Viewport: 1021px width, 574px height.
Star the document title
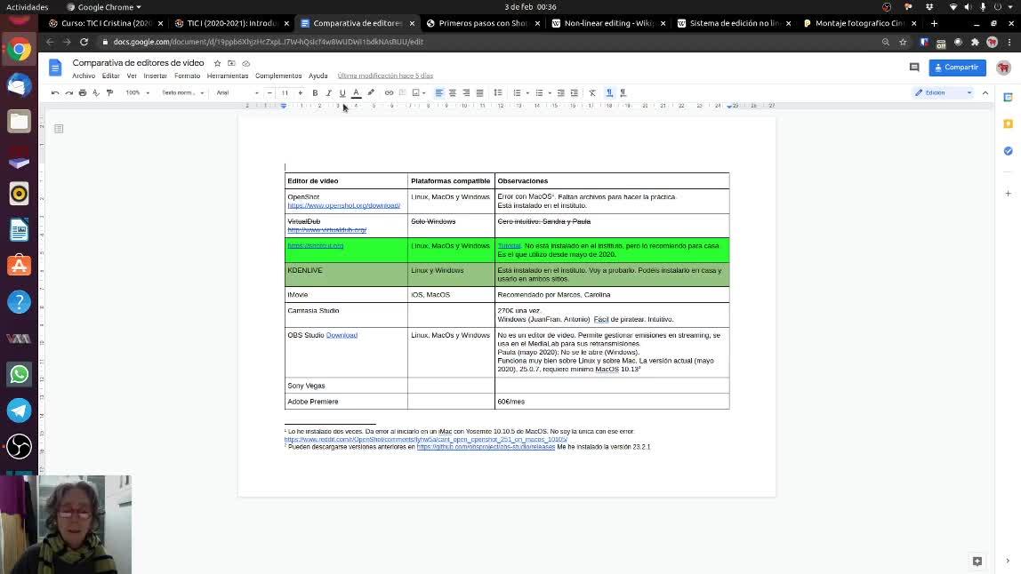[x=217, y=63]
